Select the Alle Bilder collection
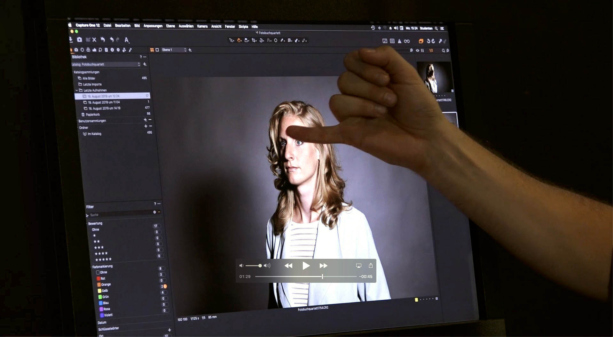The width and height of the screenshot is (613, 337). point(89,78)
